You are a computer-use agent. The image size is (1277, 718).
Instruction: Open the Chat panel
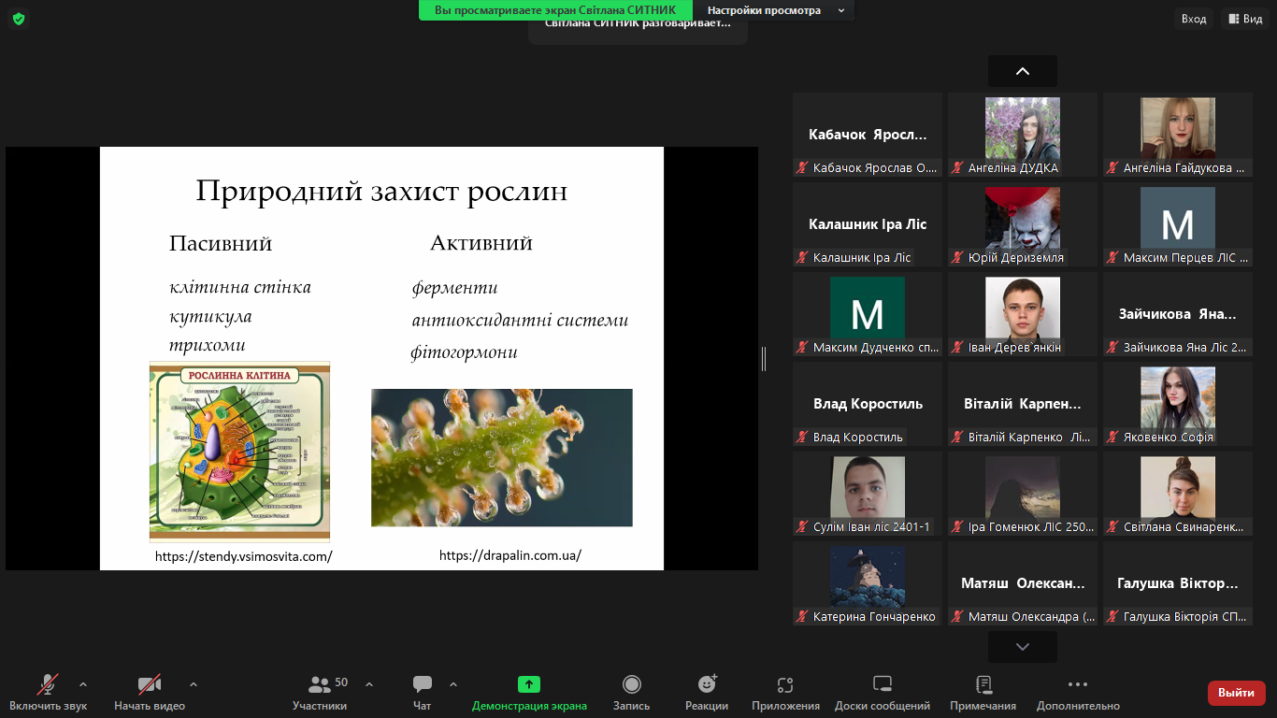(423, 685)
